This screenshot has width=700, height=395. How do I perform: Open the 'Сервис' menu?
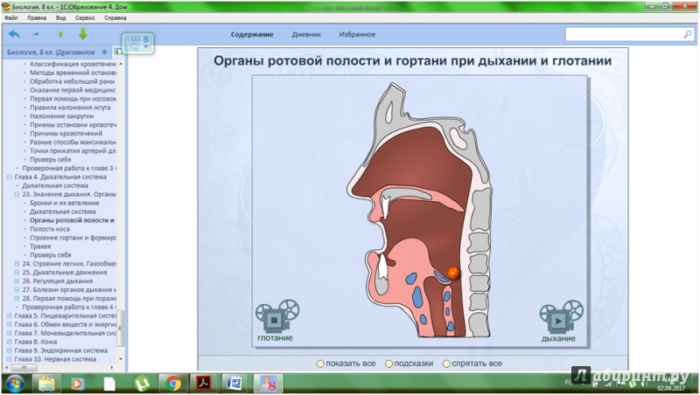click(86, 17)
